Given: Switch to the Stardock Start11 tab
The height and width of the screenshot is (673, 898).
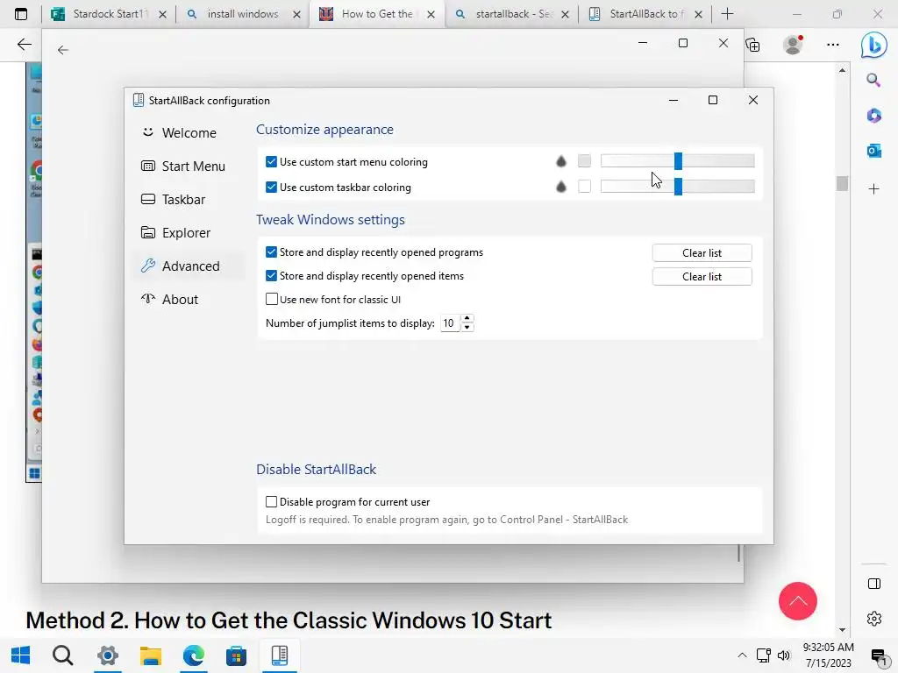Looking at the screenshot, I should click(x=108, y=14).
